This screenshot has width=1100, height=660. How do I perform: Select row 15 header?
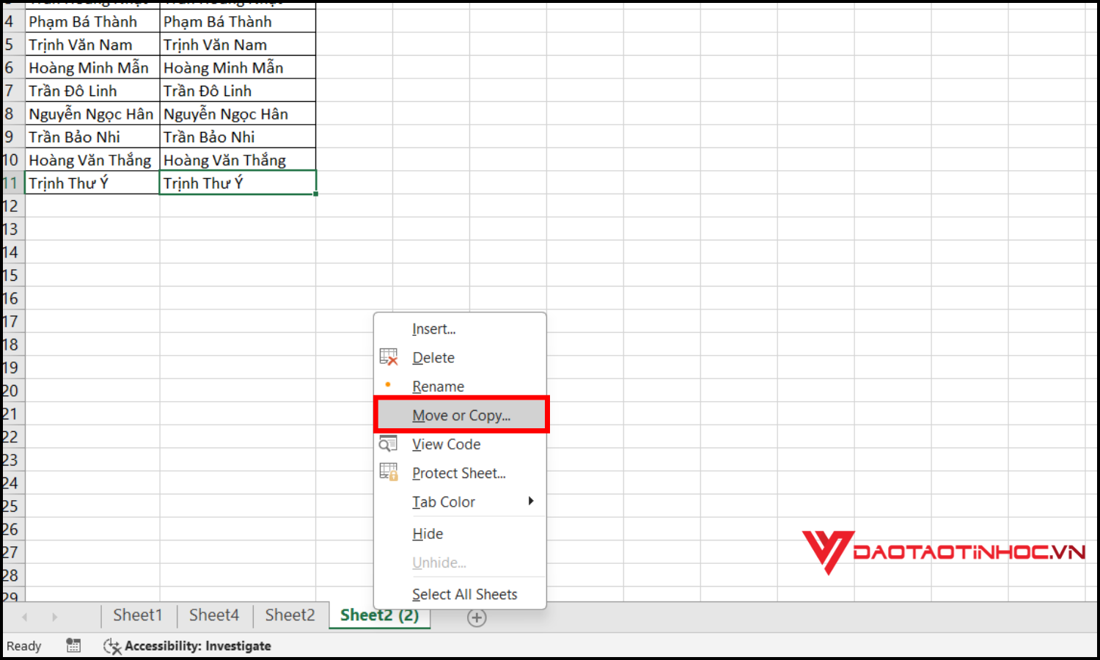[x=10, y=276]
